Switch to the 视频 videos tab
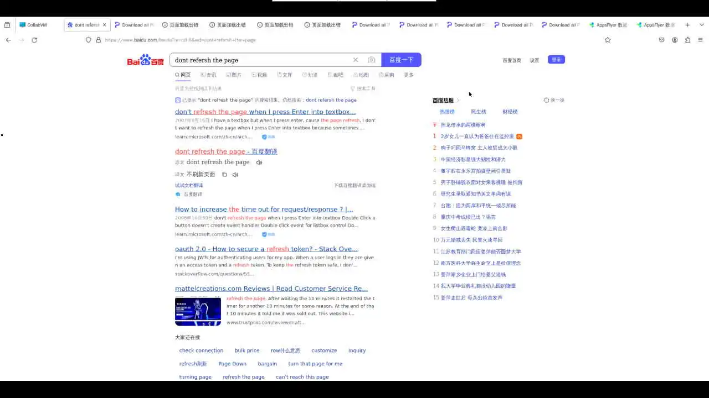 coord(259,75)
